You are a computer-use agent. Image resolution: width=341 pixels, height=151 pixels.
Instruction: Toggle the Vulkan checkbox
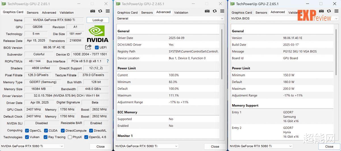click(x=27, y=137)
